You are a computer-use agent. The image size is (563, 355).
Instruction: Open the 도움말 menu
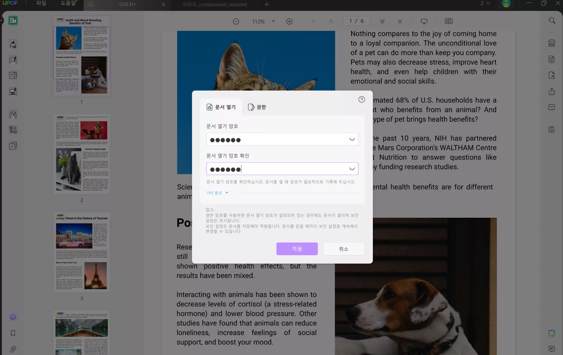point(68,3)
